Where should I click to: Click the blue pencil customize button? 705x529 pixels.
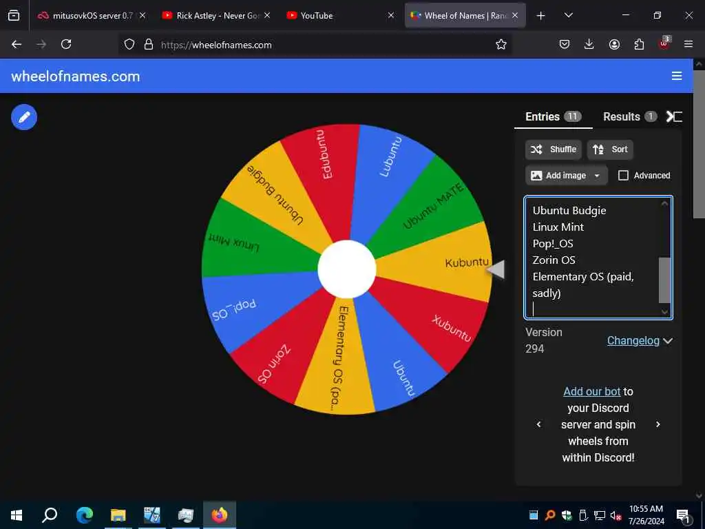click(x=24, y=117)
